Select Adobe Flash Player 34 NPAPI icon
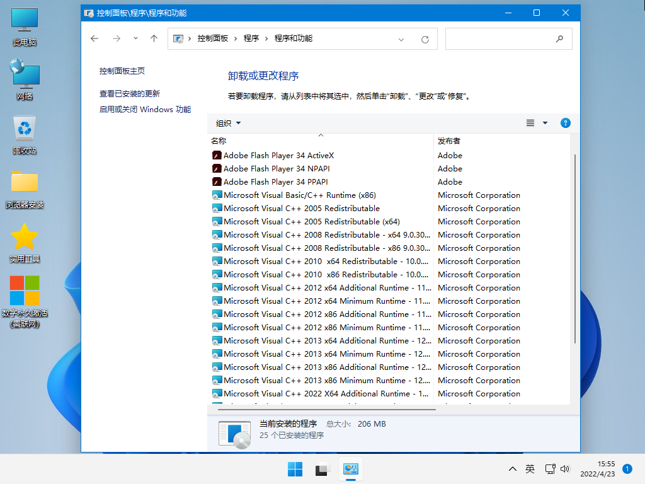Viewport: 645px width, 484px height. (x=217, y=169)
